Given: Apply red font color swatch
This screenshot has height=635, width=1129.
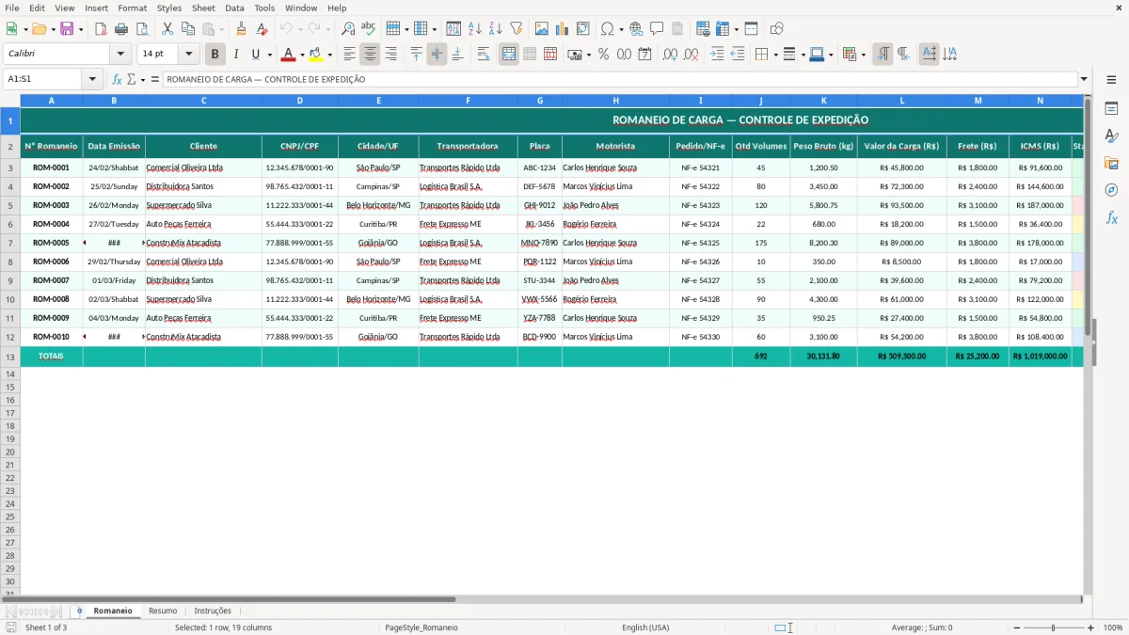Looking at the screenshot, I should click(289, 55).
